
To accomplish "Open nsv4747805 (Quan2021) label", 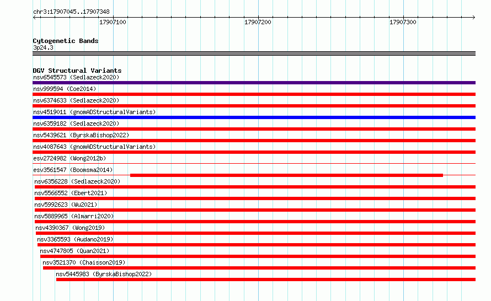I will pyautogui.click(x=74, y=251).
